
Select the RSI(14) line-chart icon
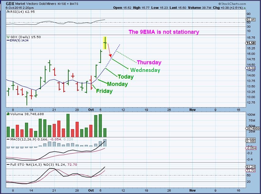click(8, 12)
